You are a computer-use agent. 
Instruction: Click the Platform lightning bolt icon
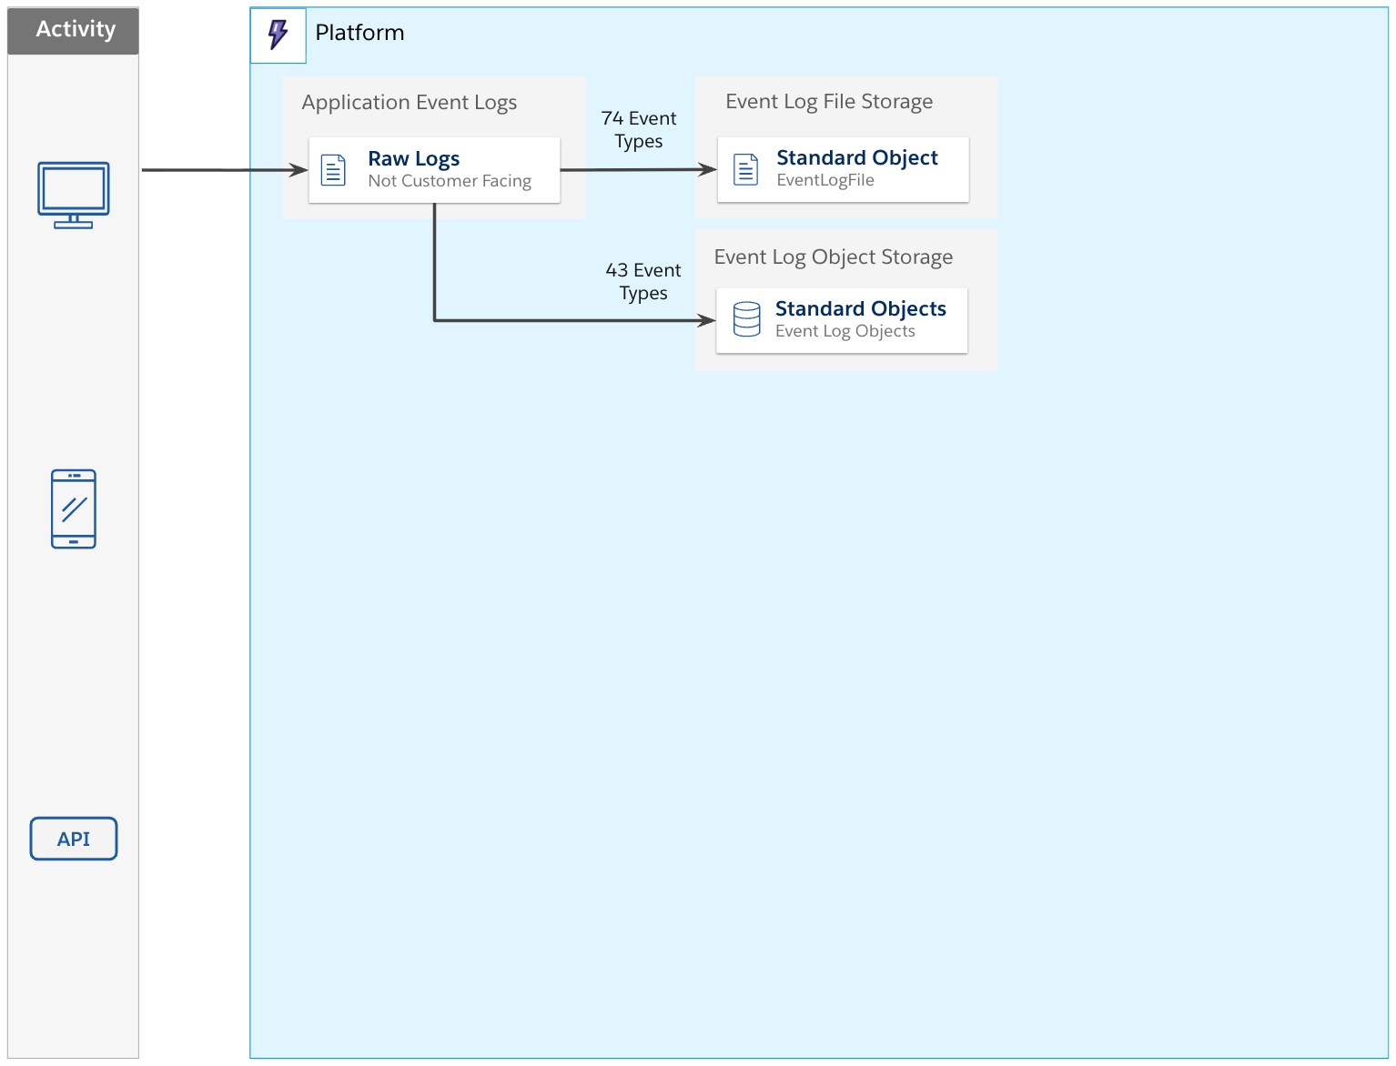click(278, 35)
